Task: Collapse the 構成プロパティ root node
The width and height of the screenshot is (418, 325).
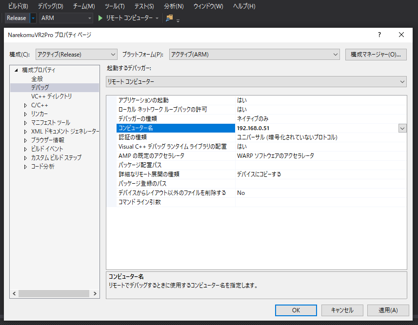Action: click(x=16, y=70)
